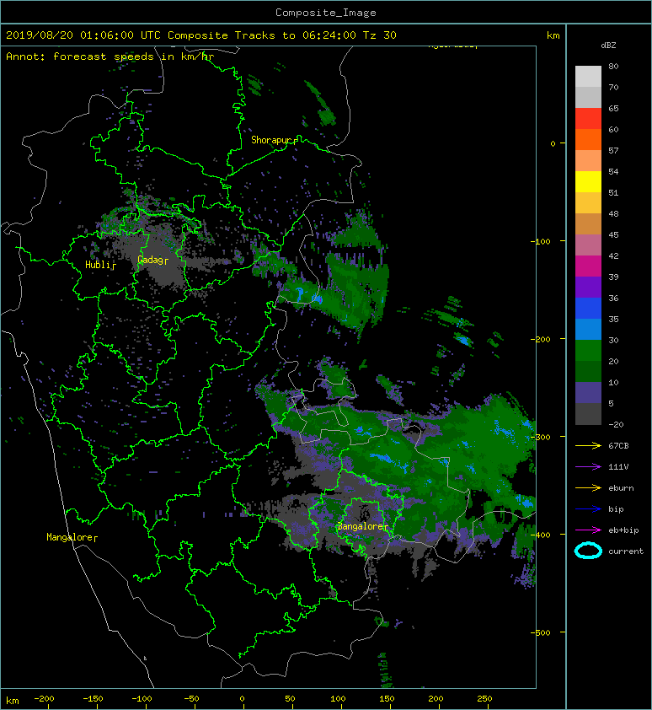Click the eb+bip magenta arrow legend icon
The image size is (652, 710).
(588, 530)
